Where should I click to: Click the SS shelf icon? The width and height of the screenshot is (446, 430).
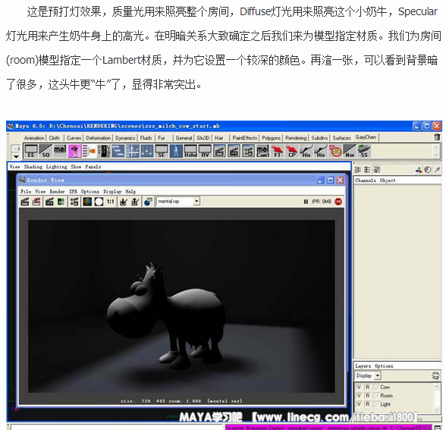pyautogui.click(x=364, y=151)
